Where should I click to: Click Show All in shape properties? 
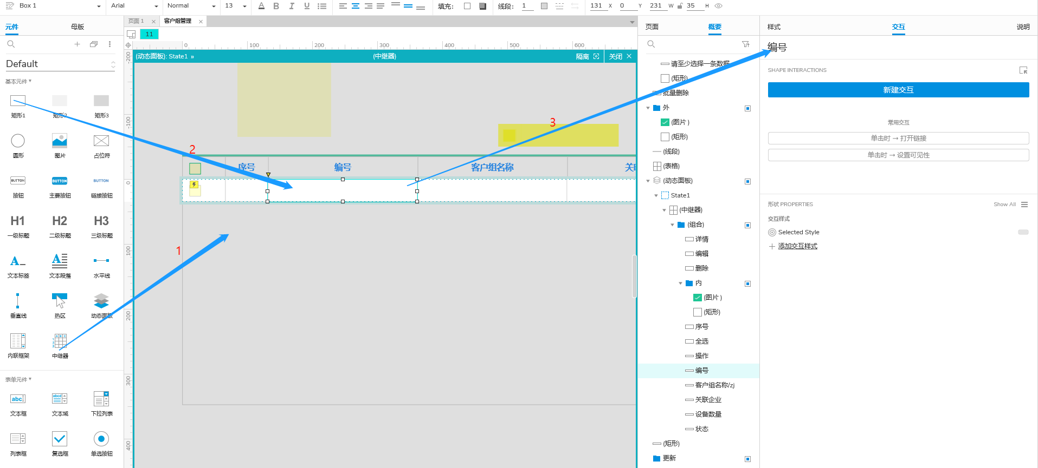(x=1004, y=205)
